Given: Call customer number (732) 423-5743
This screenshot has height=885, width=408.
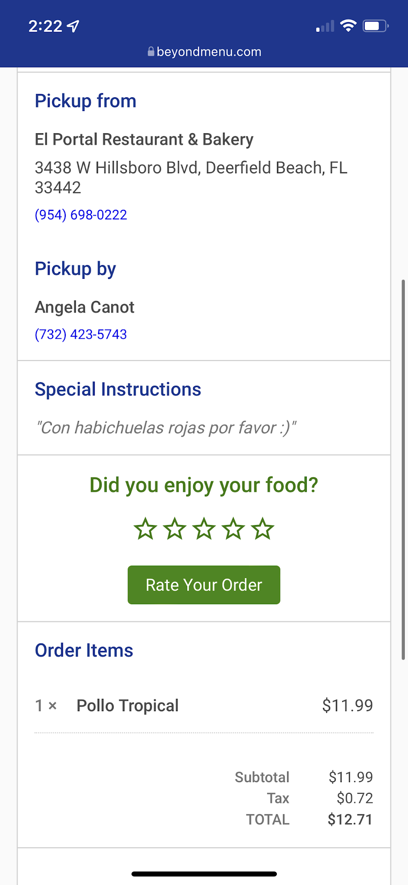Looking at the screenshot, I should pyautogui.click(x=81, y=334).
